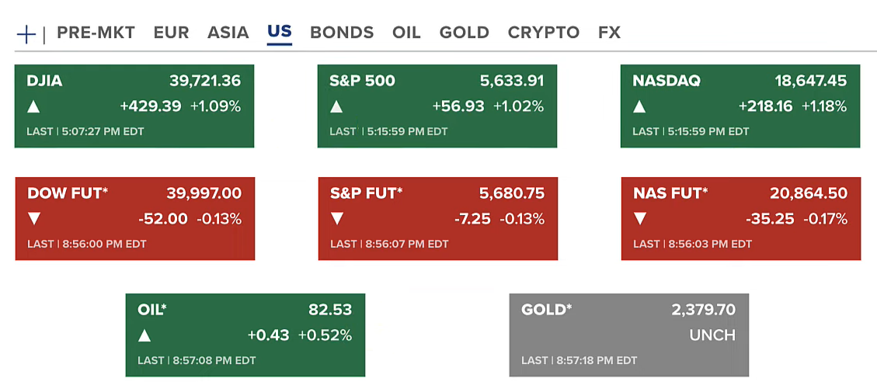Click the plus icon before PRE-MKT

click(26, 33)
